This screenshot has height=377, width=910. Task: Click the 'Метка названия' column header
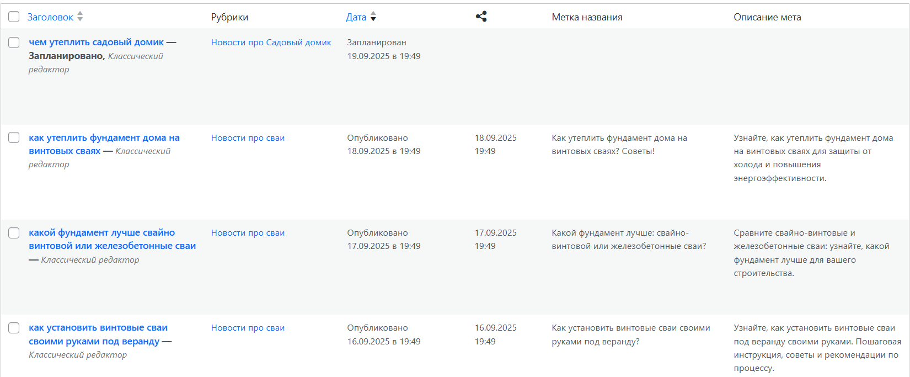click(x=587, y=17)
